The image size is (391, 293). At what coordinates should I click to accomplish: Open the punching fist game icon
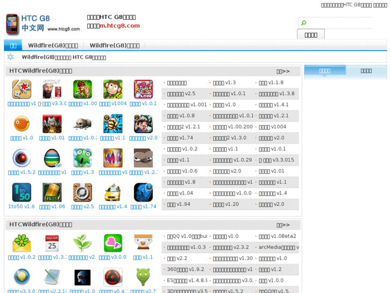pyautogui.click(x=113, y=124)
